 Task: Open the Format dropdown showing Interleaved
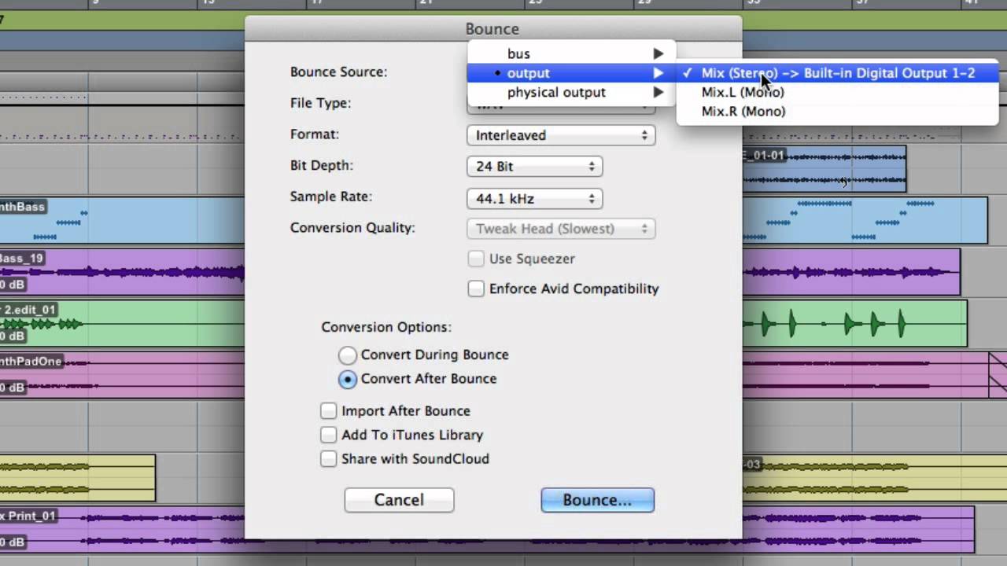[561, 135]
